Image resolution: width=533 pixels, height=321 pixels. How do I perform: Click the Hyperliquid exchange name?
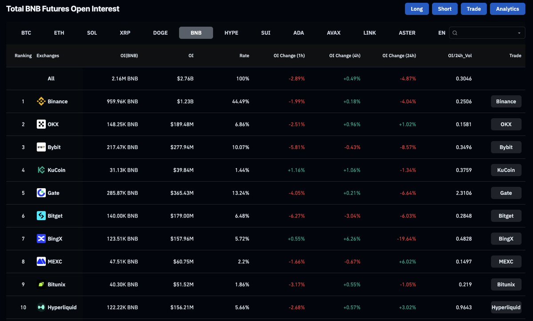[62, 307]
